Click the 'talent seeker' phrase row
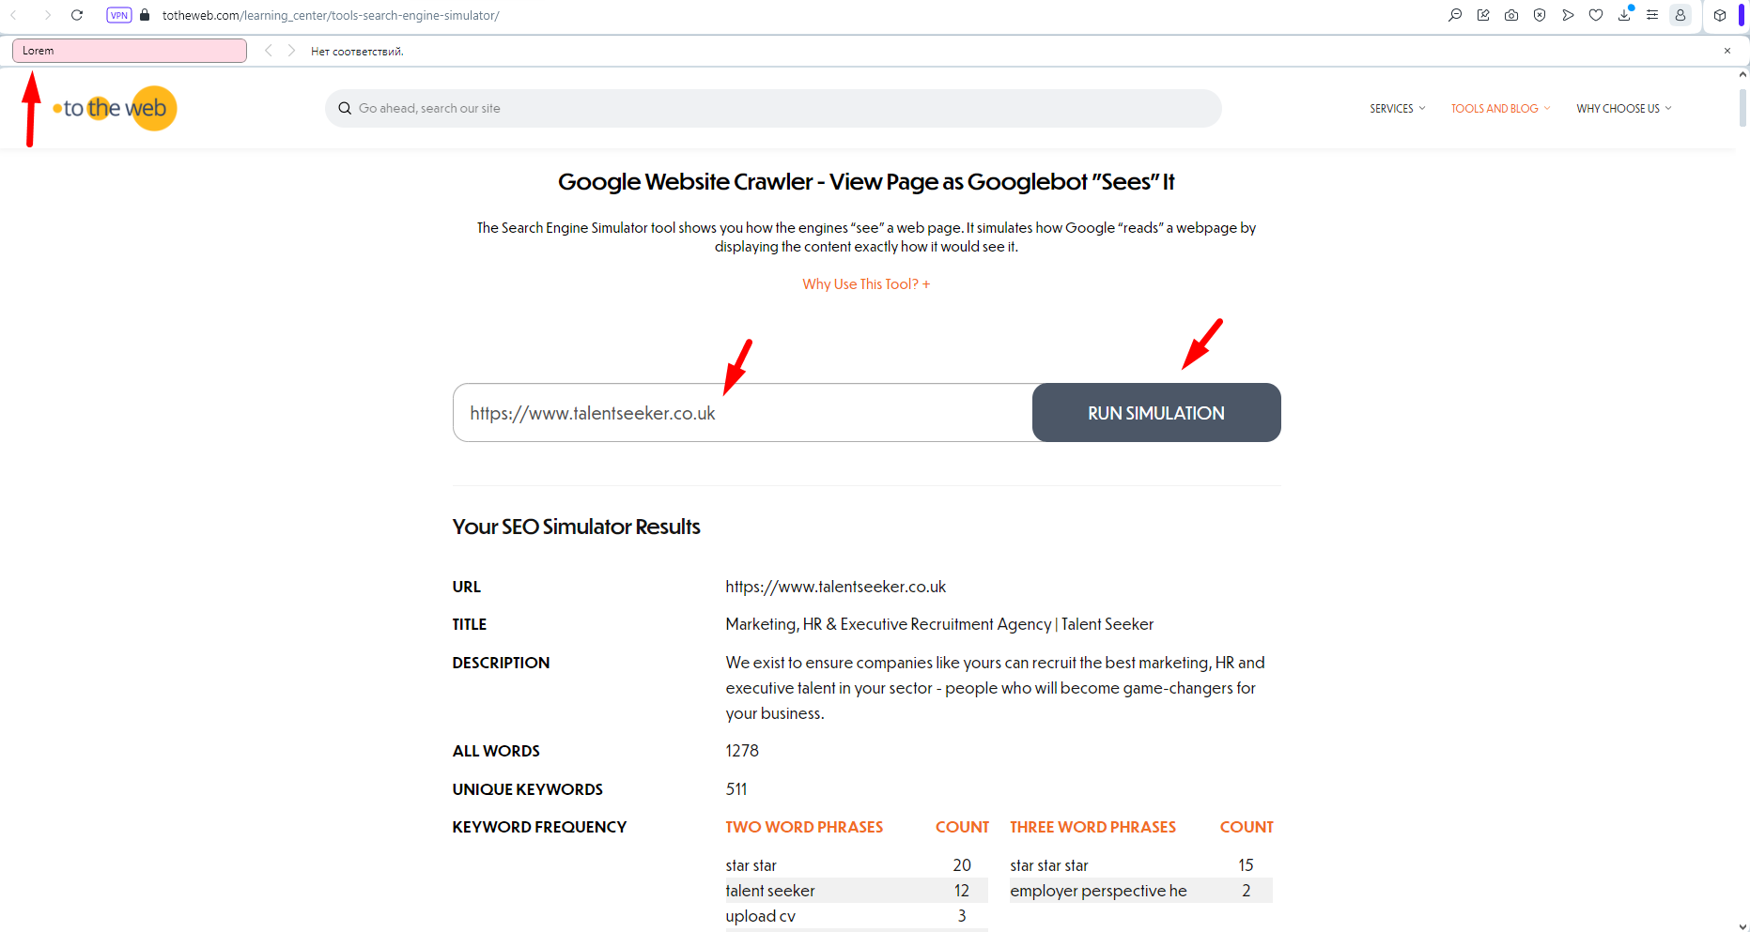The image size is (1750, 932). coord(857,891)
